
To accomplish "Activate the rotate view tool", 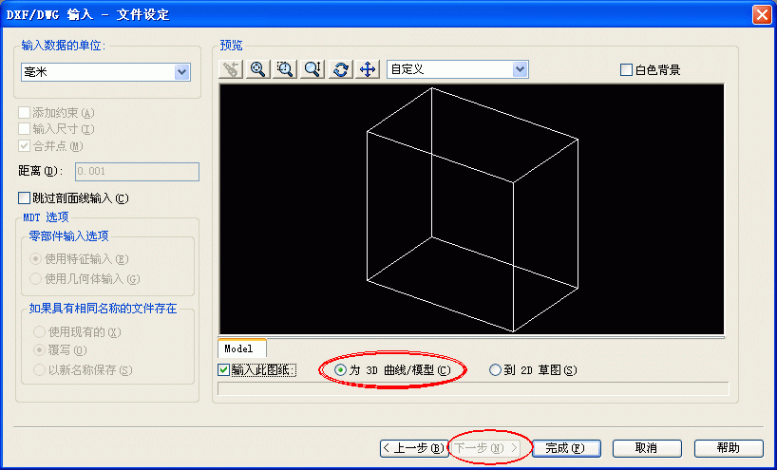I will pyautogui.click(x=340, y=69).
